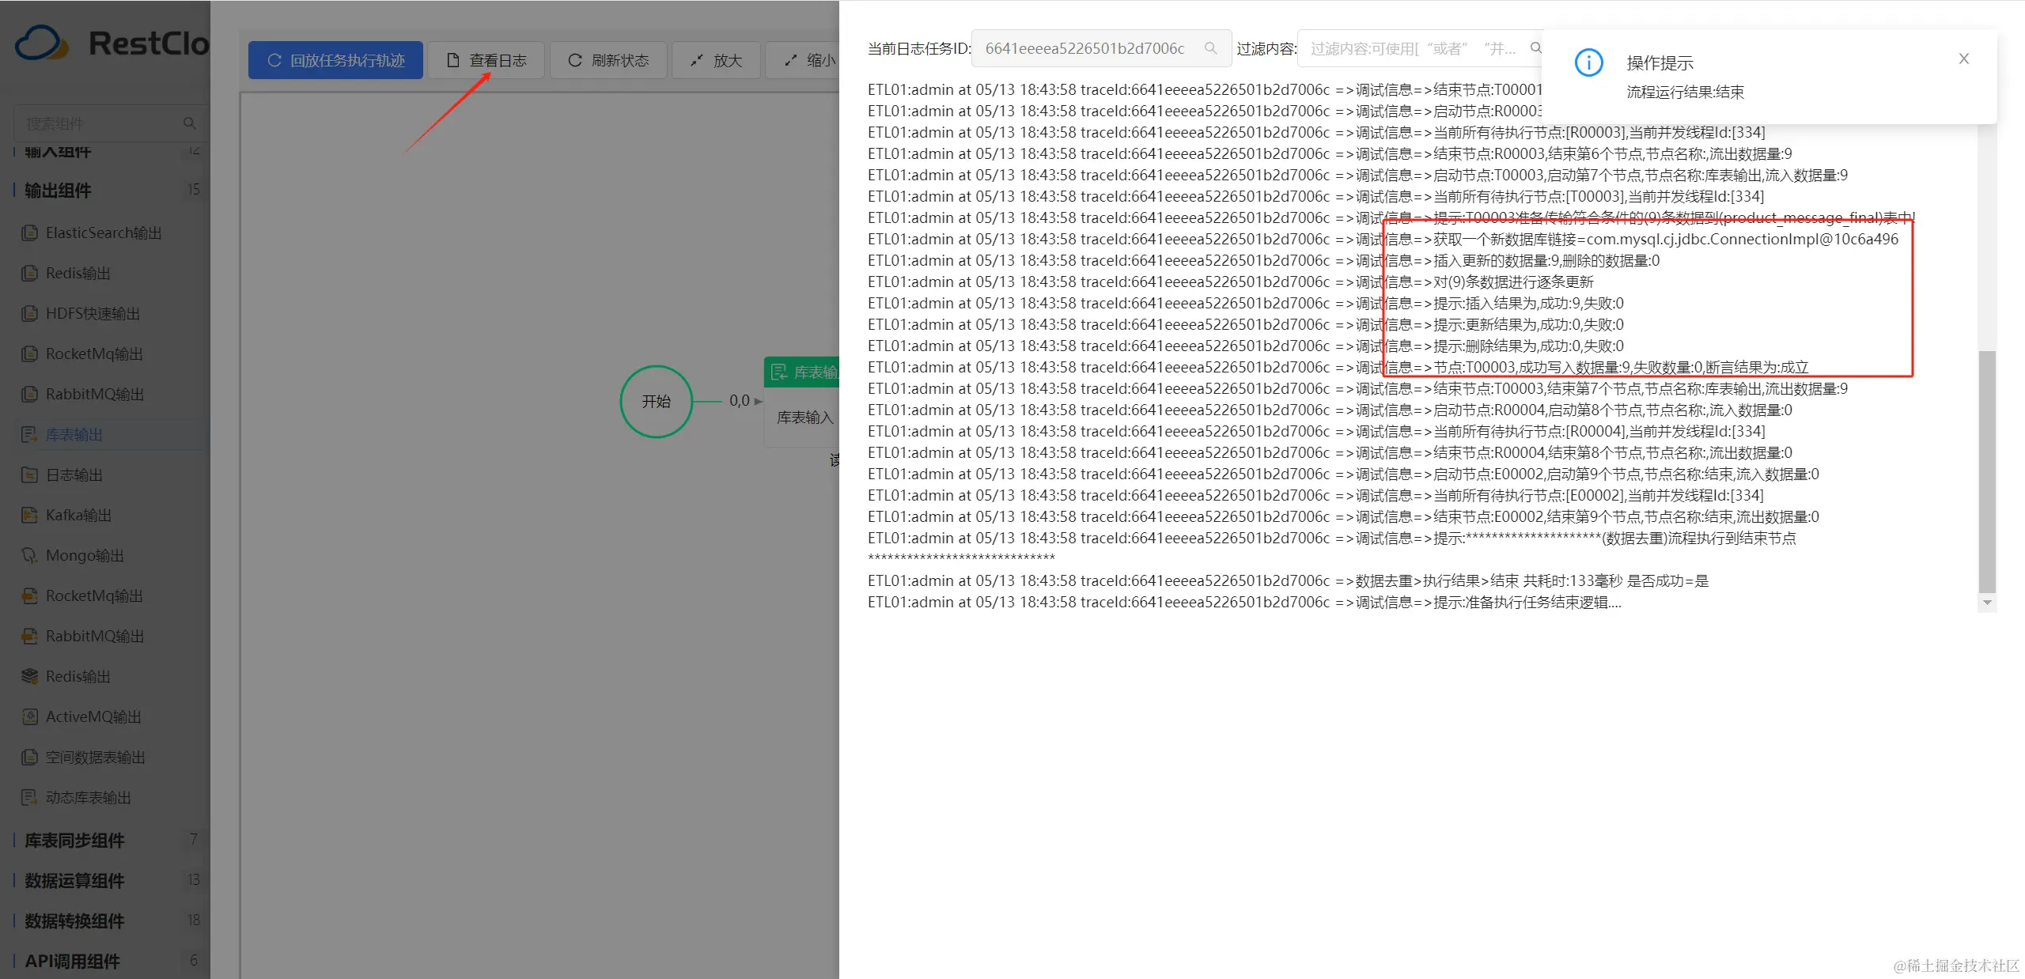This screenshot has height=979, width=2025.
Task: Click the second Redis输出 stack icon
Action: [29, 676]
